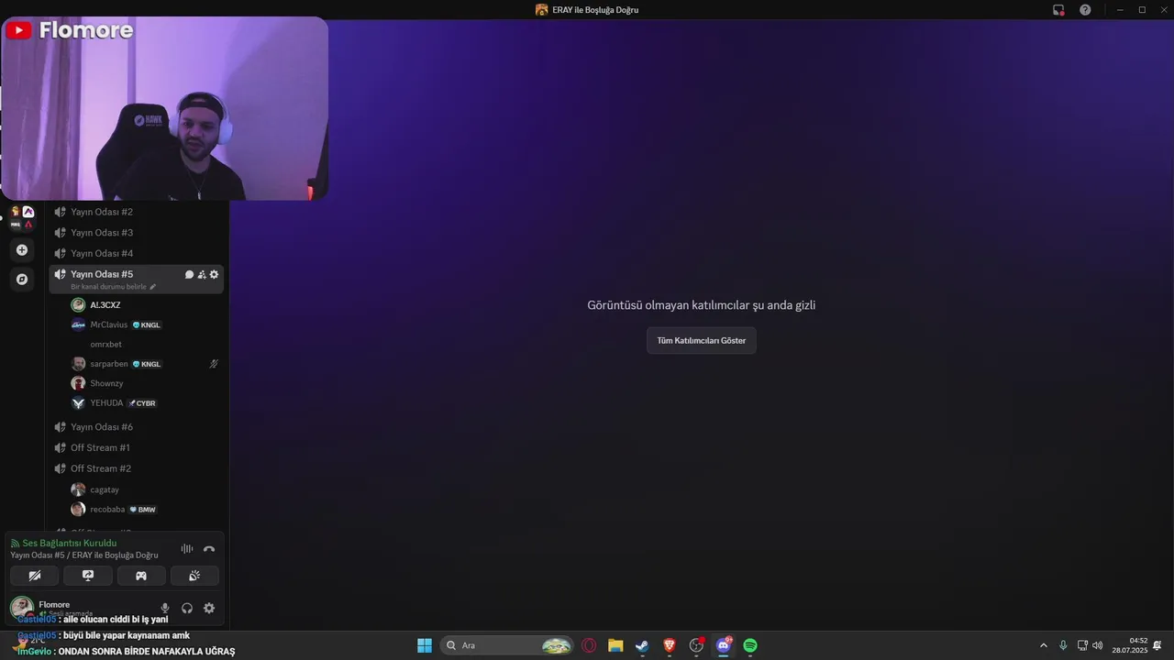This screenshot has height=660, width=1174.
Task: Open the Windows Start menu
Action: pos(425,645)
